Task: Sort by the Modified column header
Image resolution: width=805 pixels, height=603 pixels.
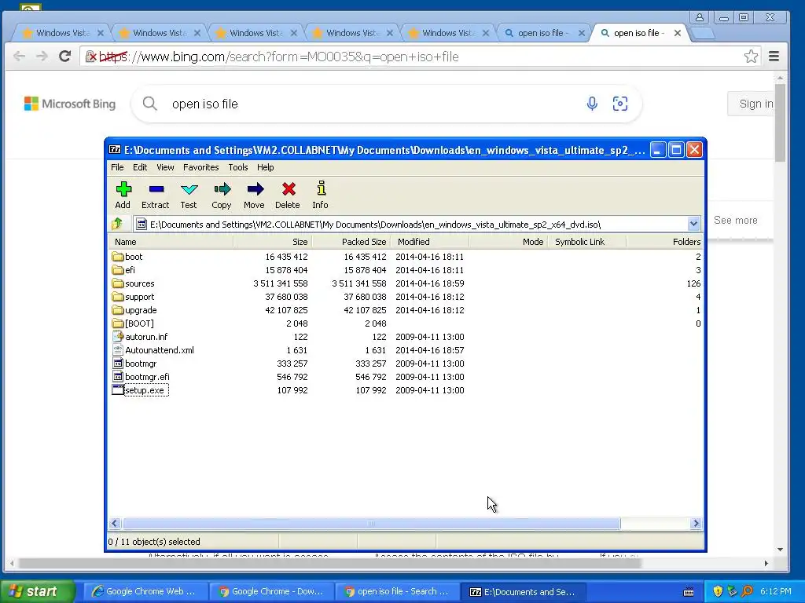Action: coord(430,242)
